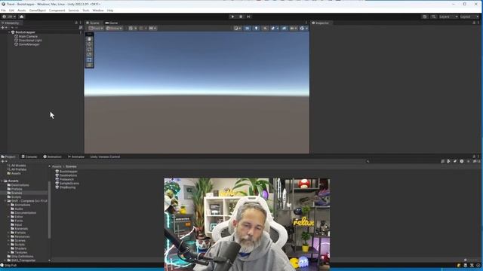Select the View (hand) tool in scene overlay
483x271 pixels.
click(x=89, y=39)
